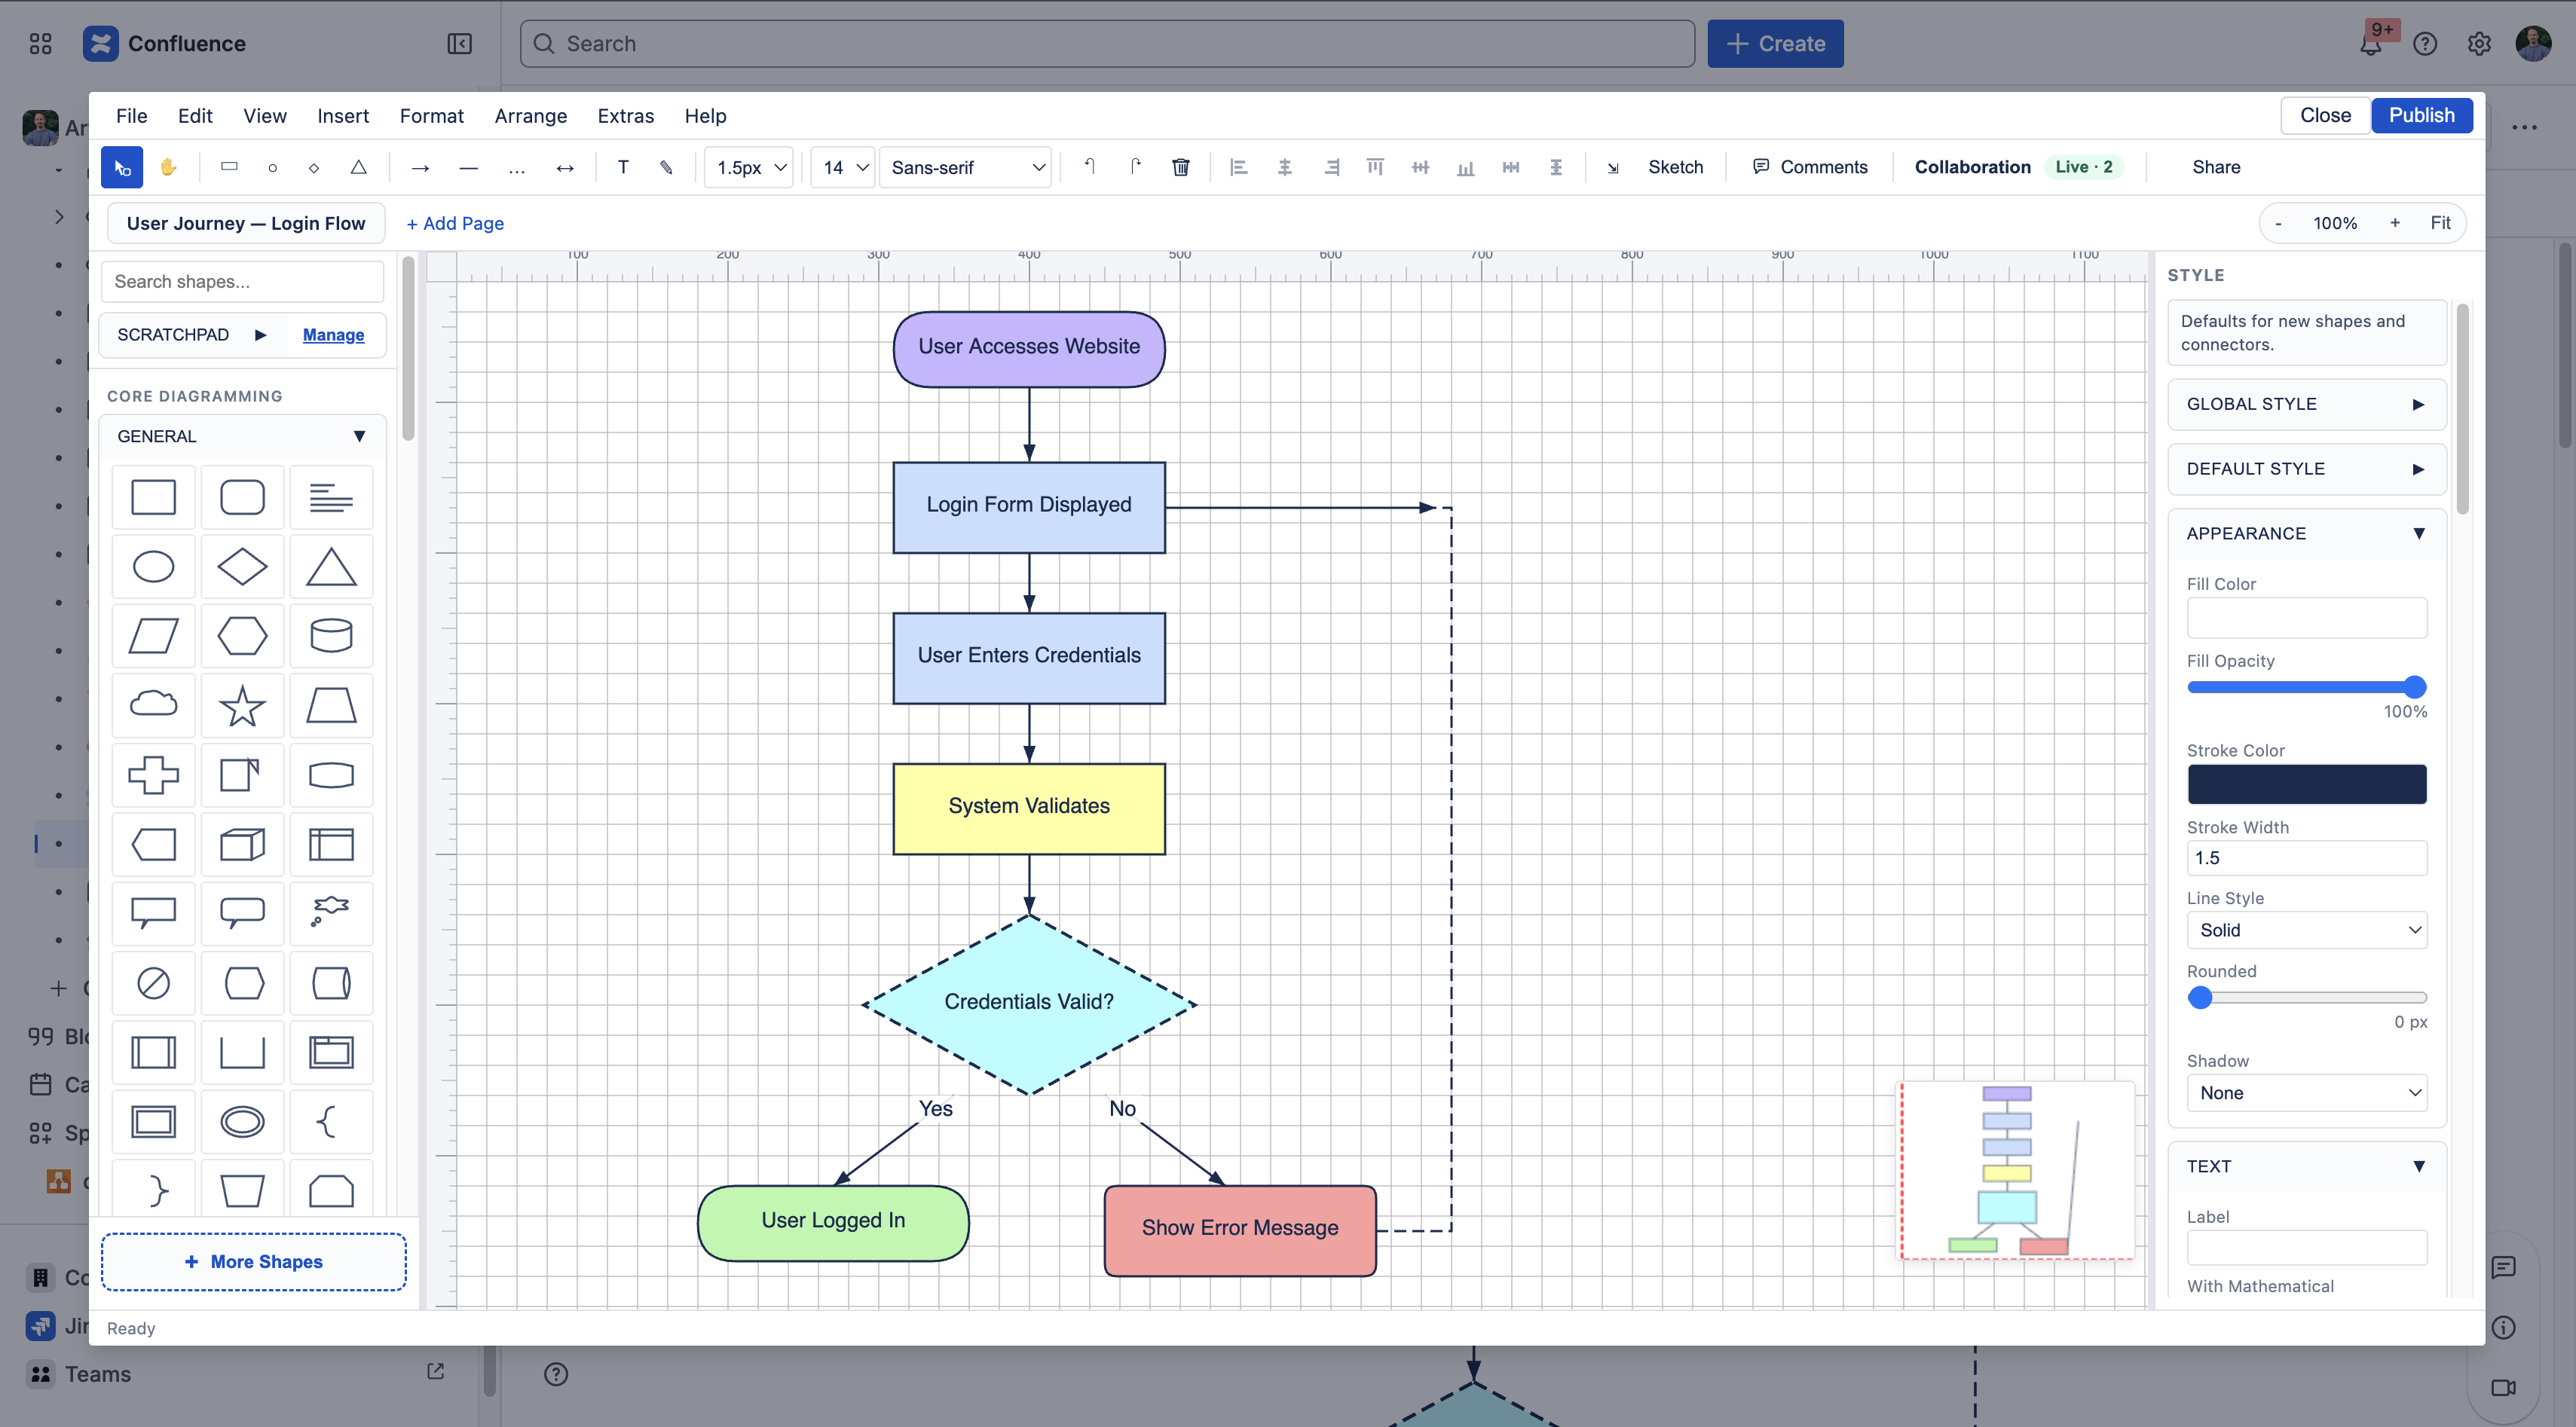
Task: Pick the hexagon shape from General palette
Action: pyautogui.click(x=242, y=636)
